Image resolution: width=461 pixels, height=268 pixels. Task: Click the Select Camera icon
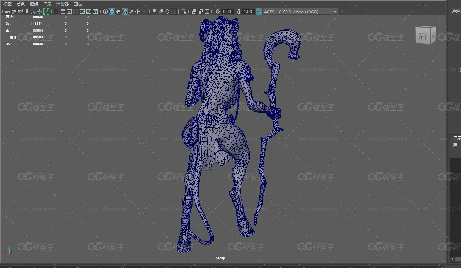[7, 12]
